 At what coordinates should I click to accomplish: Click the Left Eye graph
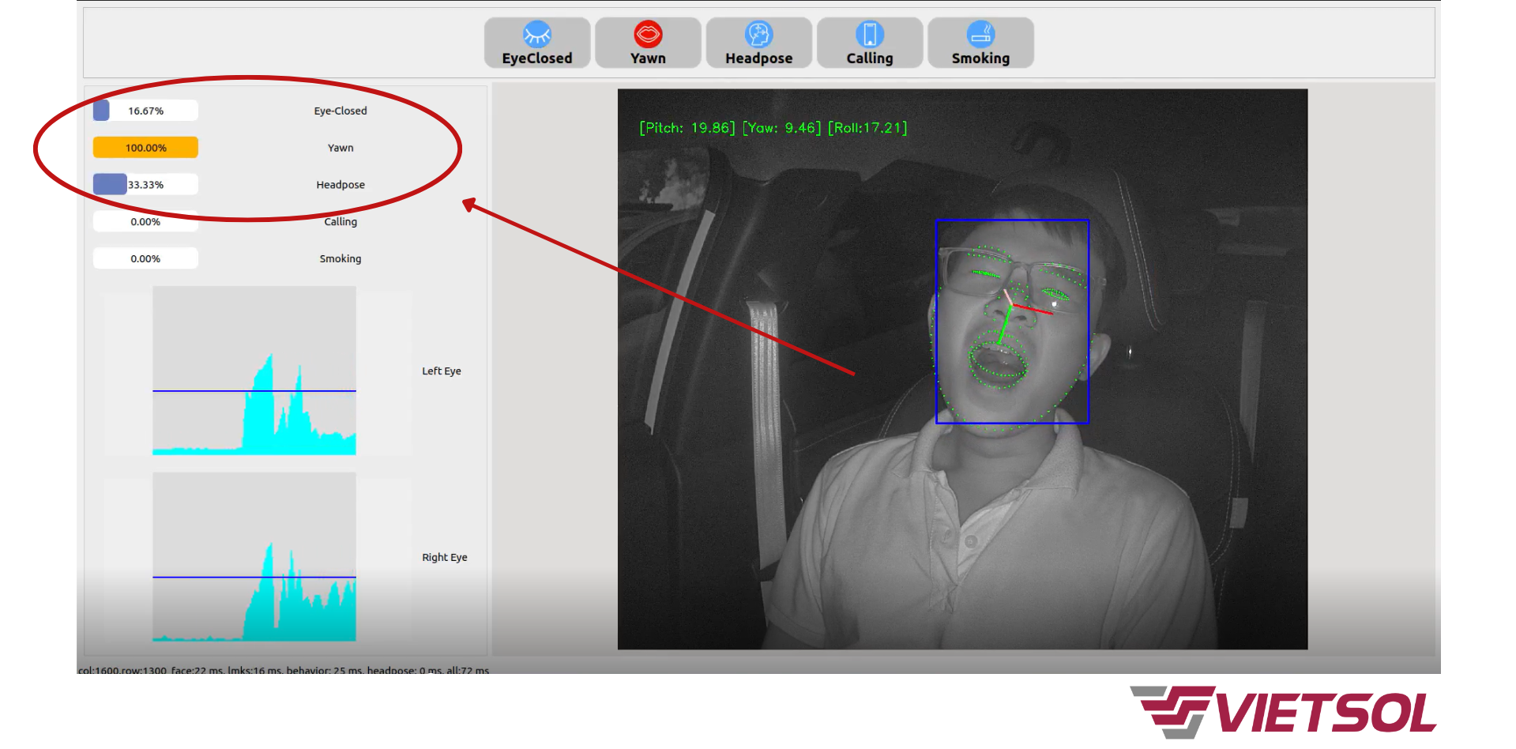tap(254, 371)
